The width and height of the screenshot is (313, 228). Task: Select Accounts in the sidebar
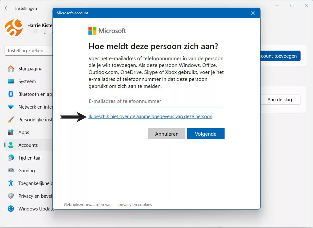tap(29, 145)
